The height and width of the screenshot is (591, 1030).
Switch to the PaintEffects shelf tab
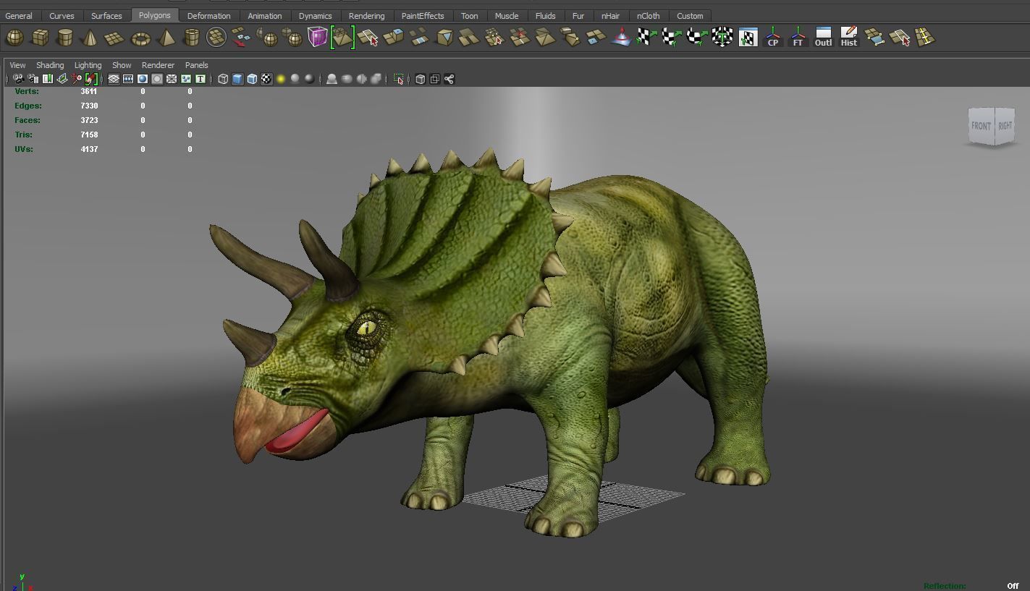423,15
